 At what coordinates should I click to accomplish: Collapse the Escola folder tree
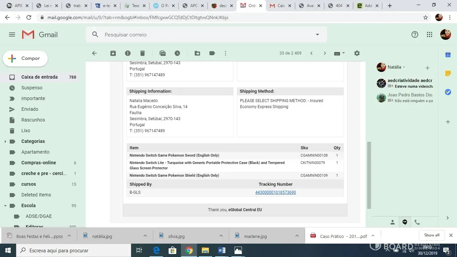point(5,206)
